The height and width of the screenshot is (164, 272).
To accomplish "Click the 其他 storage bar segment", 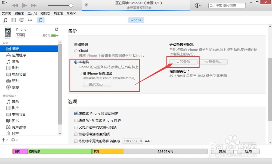I will click(x=108, y=151).
